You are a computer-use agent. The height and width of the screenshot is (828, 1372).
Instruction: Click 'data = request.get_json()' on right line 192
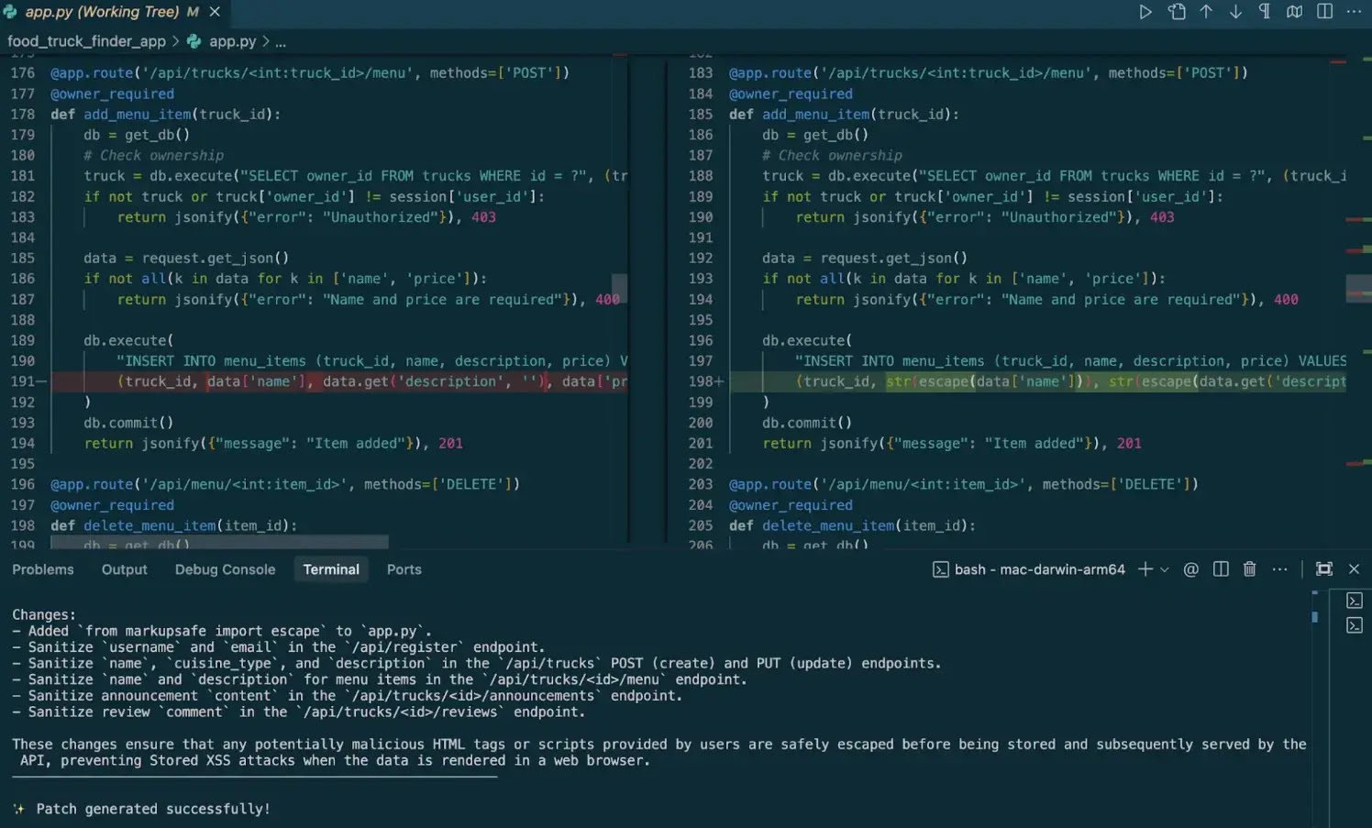[865, 258]
